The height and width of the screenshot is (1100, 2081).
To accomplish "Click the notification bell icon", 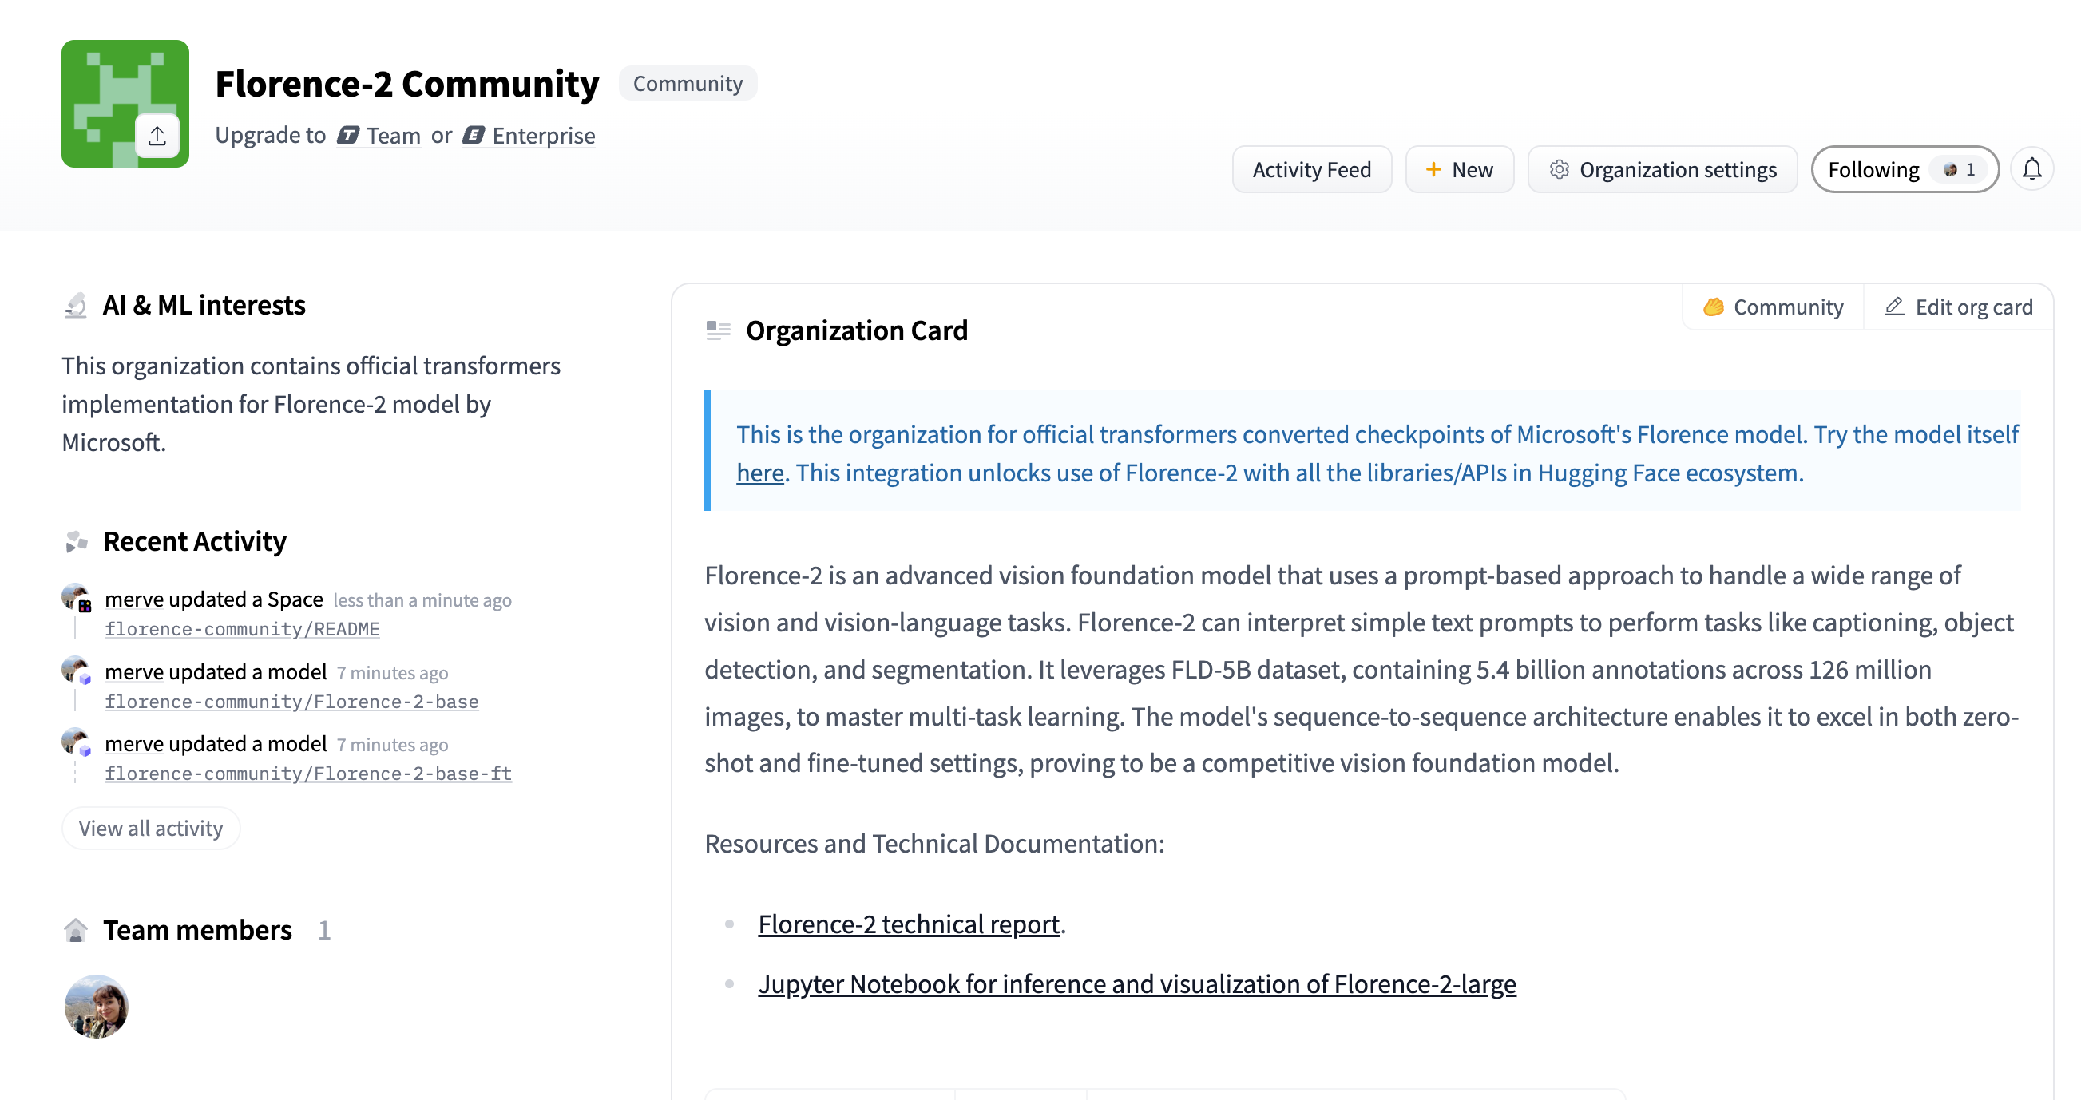I will 2031,169.
